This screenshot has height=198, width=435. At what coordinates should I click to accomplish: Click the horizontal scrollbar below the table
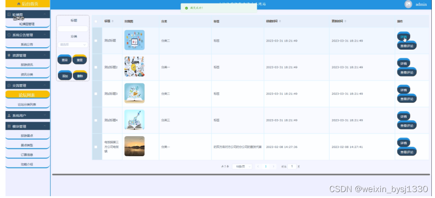pyautogui.click(x=241, y=174)
